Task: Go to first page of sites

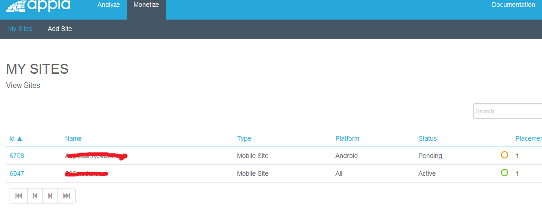Action: (19, 196)
